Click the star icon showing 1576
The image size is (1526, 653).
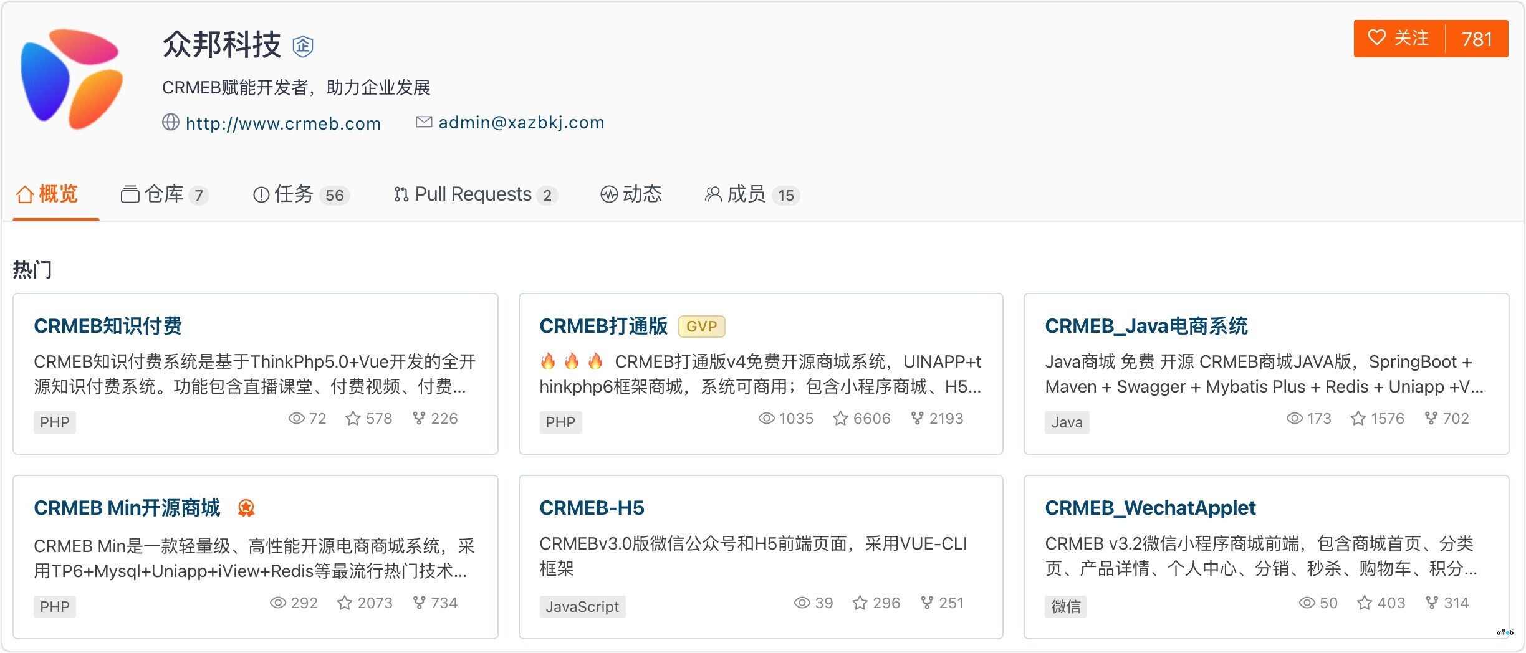1358,418
